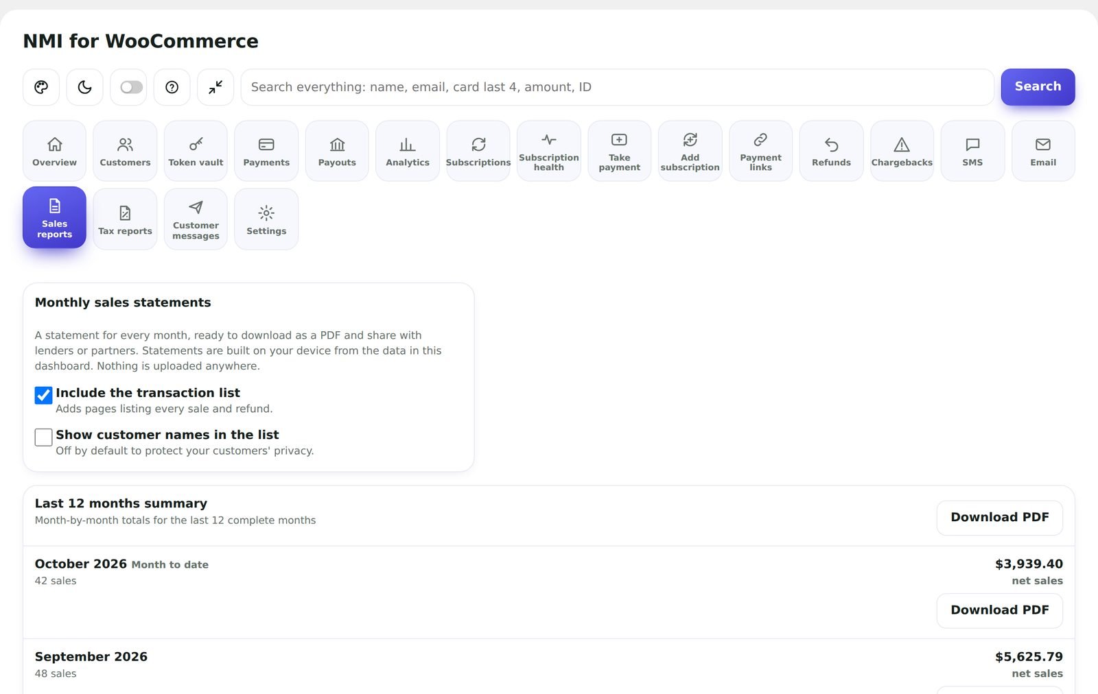
Task: Open the help question mark icon
Action: [172, 87]
